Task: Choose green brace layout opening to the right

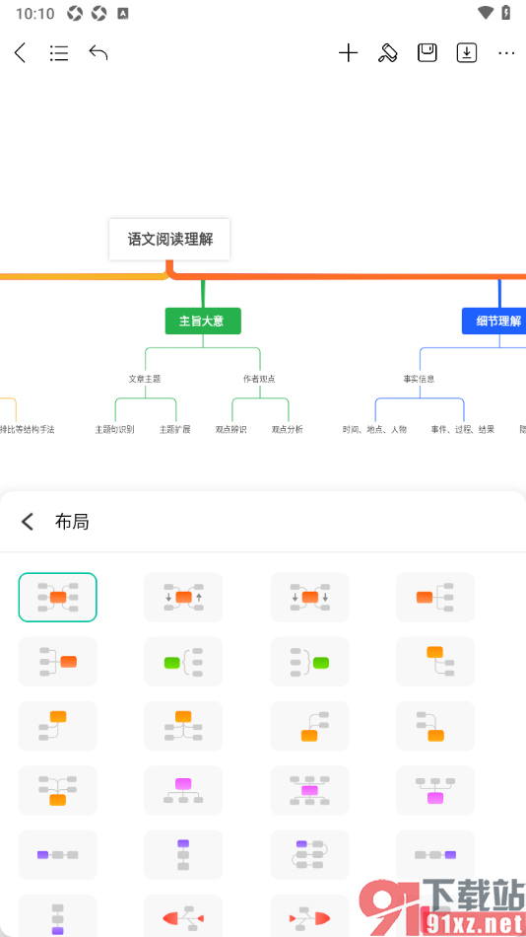Action: point(183,662)
